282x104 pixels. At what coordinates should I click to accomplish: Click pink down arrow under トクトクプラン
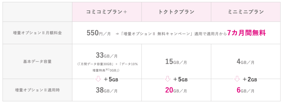coord(168,79)
